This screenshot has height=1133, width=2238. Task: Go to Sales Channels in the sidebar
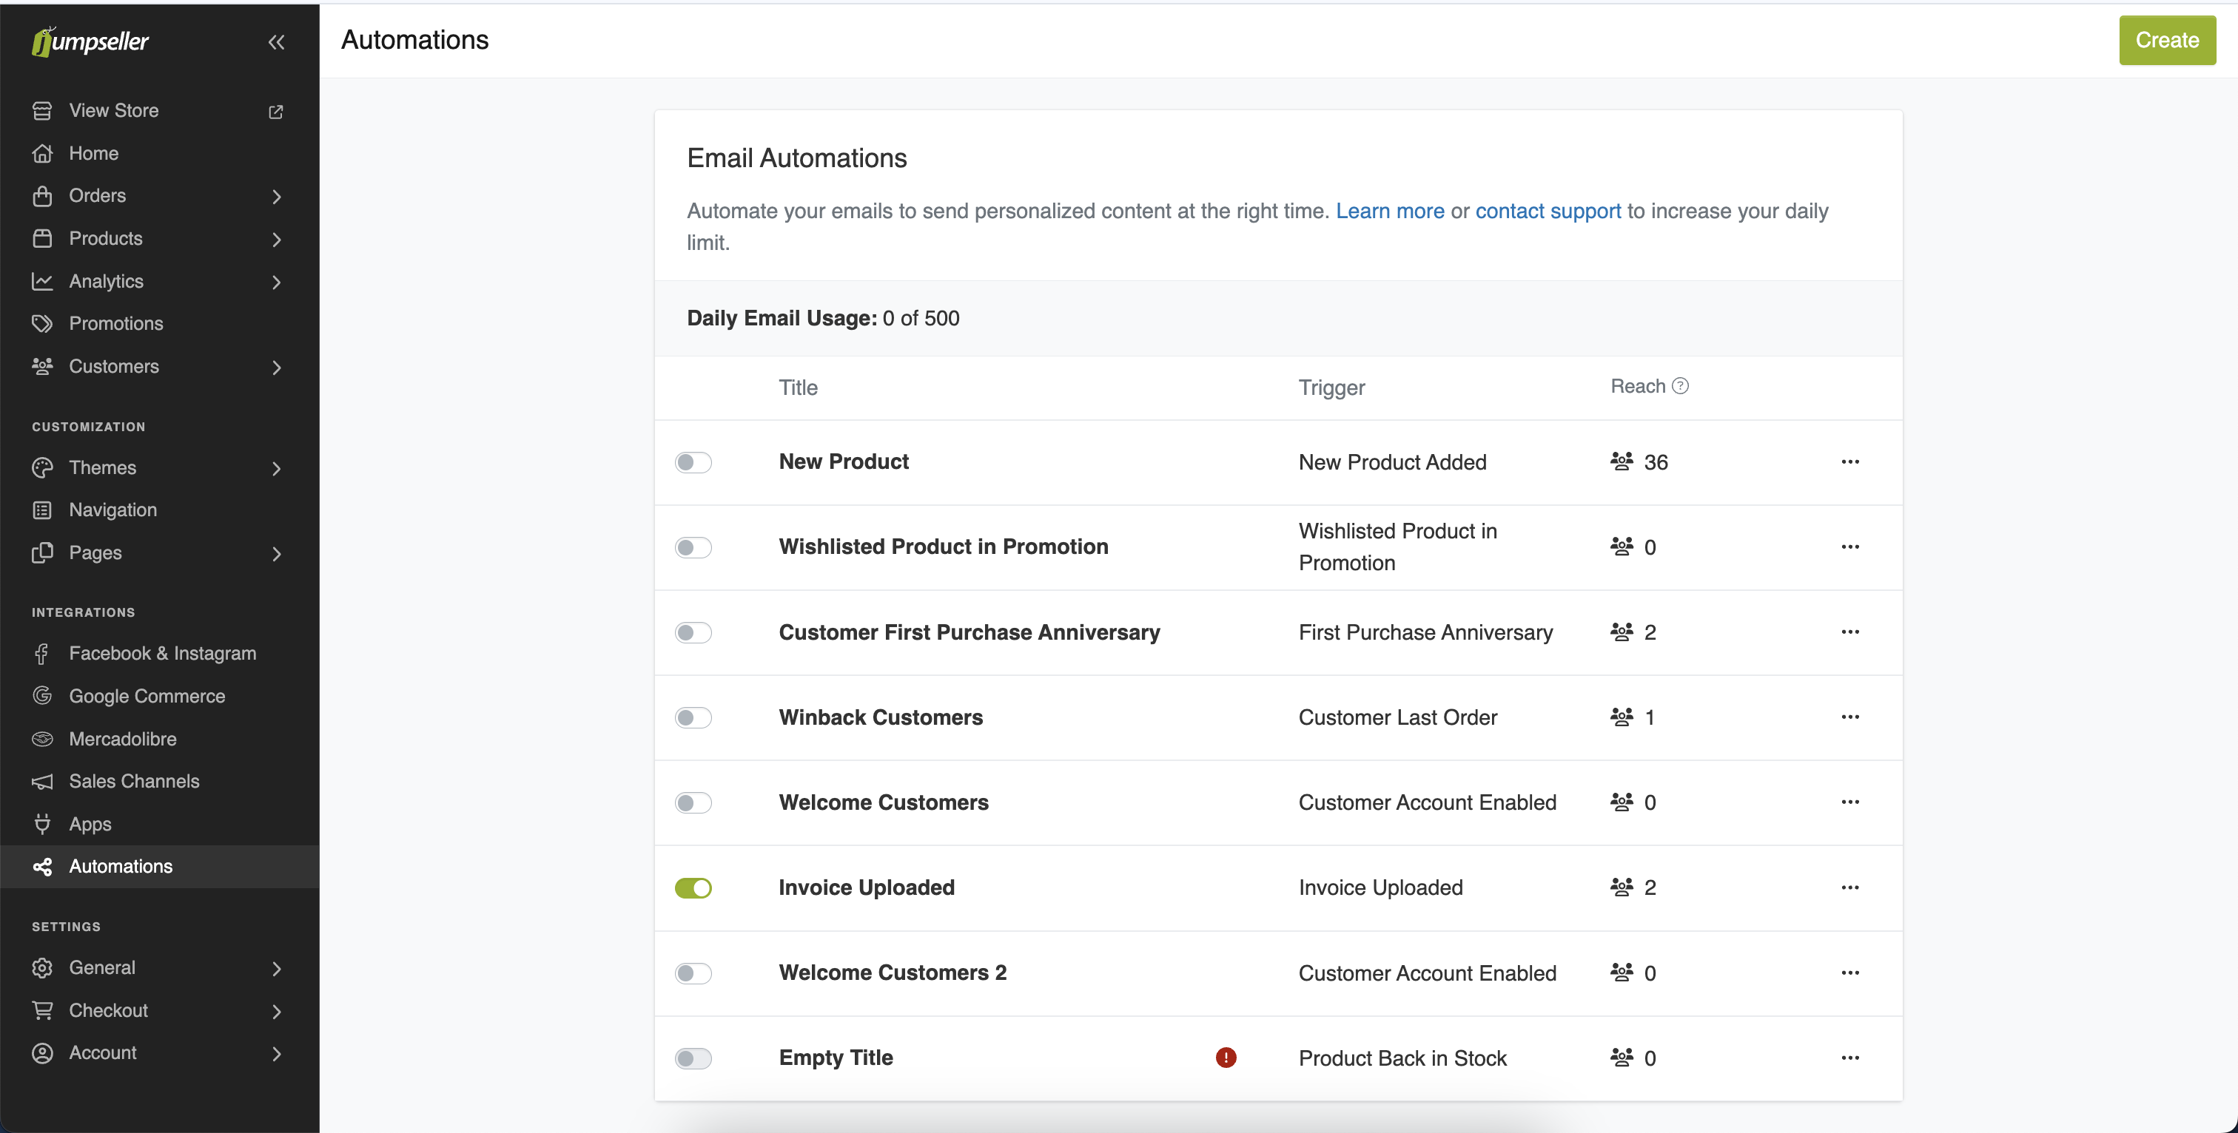(x=134, y=780)
